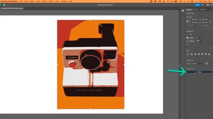Click the fx effects icon in Appearance
The height and width of the screenshot is (119, 213).
point(188,45)
